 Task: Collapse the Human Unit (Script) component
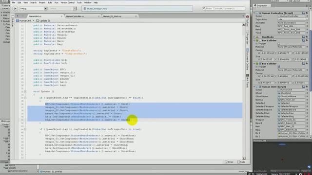point(254,87)
